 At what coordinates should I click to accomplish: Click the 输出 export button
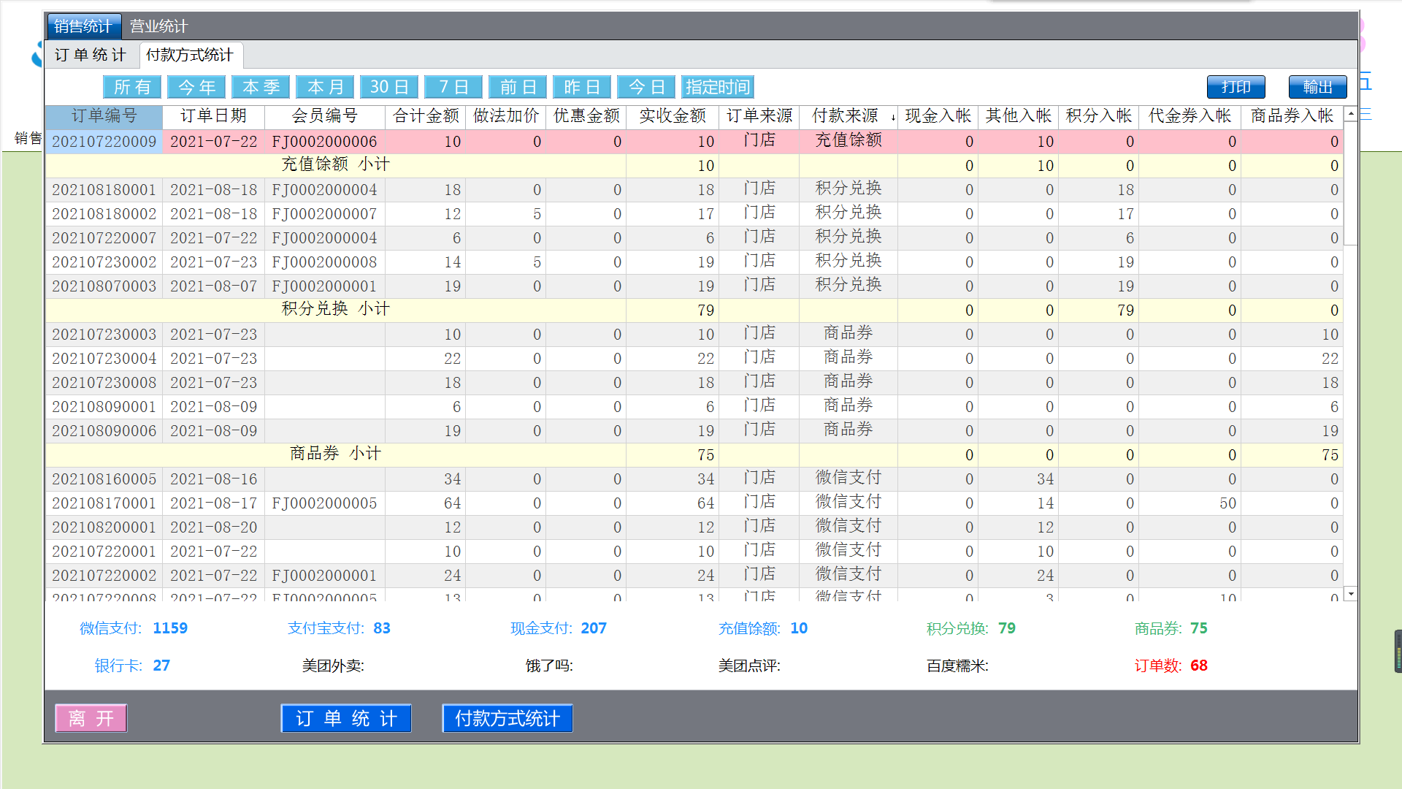(x=1318, y=87)
